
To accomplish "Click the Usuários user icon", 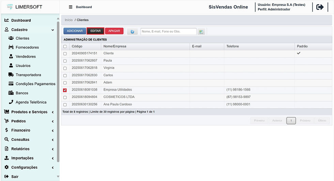I will pos(11,65).
